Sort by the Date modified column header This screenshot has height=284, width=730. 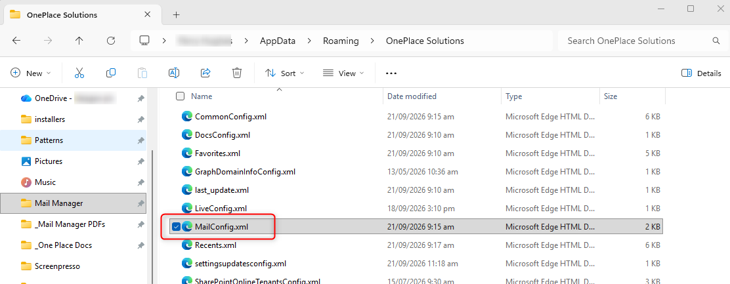click(x=412, y=96)
